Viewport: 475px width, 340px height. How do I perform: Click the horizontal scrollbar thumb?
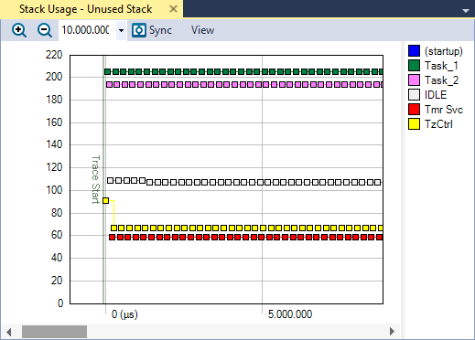tap(54, 332)
